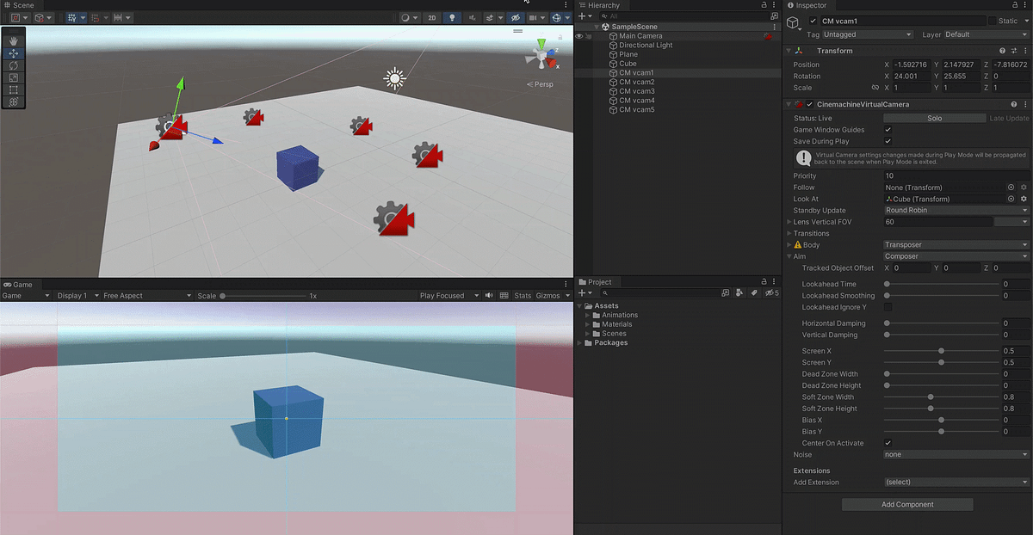The height and width of the screenshot is (535, 1033).
Task: Click the orientation gizmo in Scene view
Action: (542, 55)
